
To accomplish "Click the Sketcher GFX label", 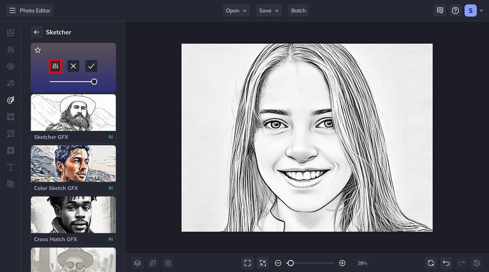I will coord(51,137).
